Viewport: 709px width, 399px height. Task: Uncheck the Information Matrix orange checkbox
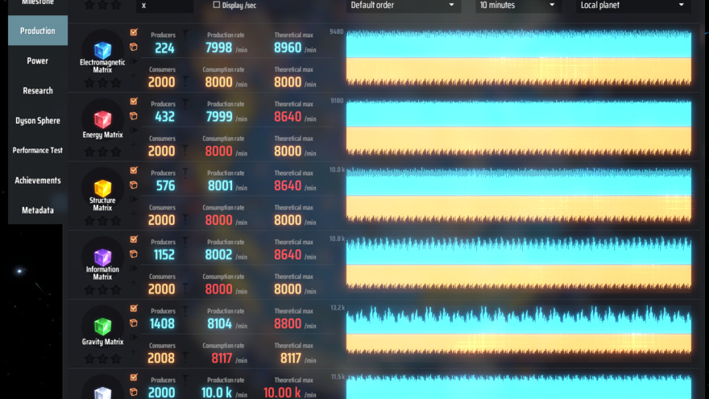134,240
